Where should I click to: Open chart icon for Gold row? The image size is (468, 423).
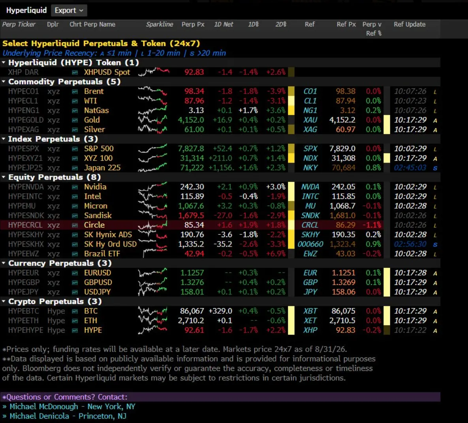[x=75, y=120]
